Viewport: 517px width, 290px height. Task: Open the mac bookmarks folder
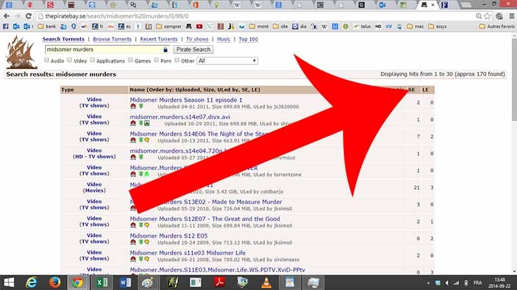point(415,26)
